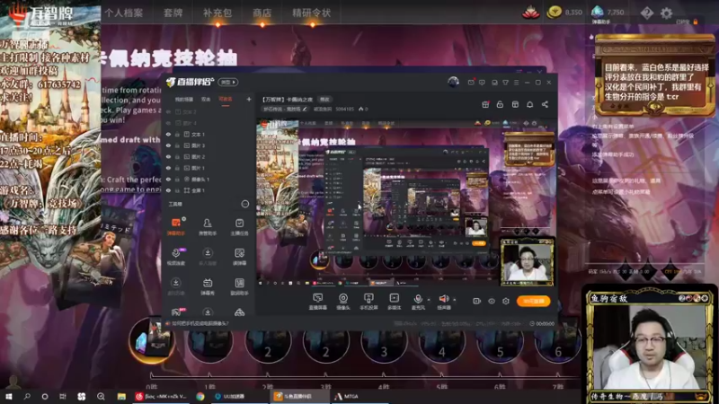Show the hidden 图片 4 layer
The image size is (719, 404).
click(168, 123)
